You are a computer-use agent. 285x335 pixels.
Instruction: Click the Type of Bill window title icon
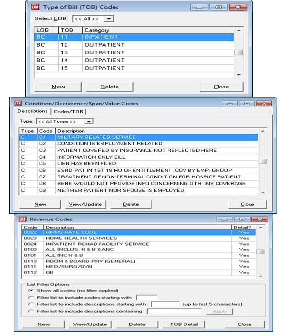[35, 7]
